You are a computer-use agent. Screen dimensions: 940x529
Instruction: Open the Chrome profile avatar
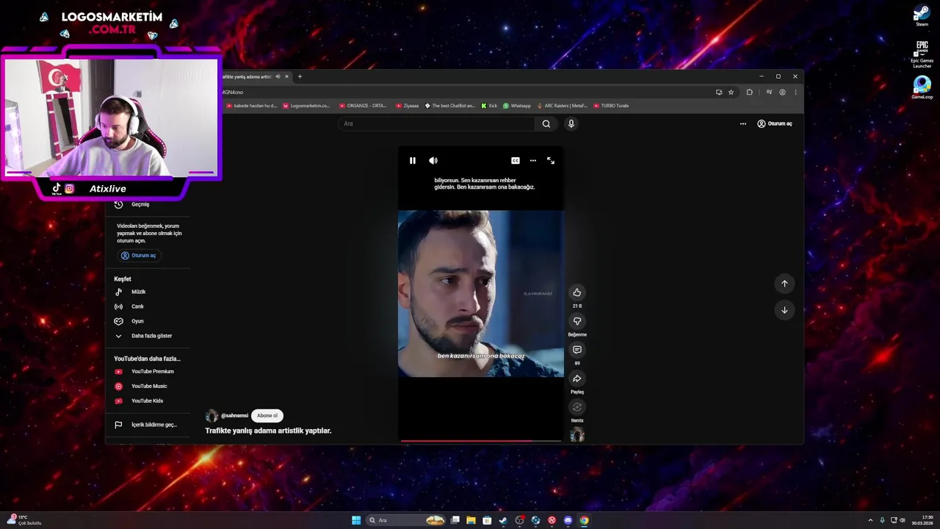(x=782, y=92)
